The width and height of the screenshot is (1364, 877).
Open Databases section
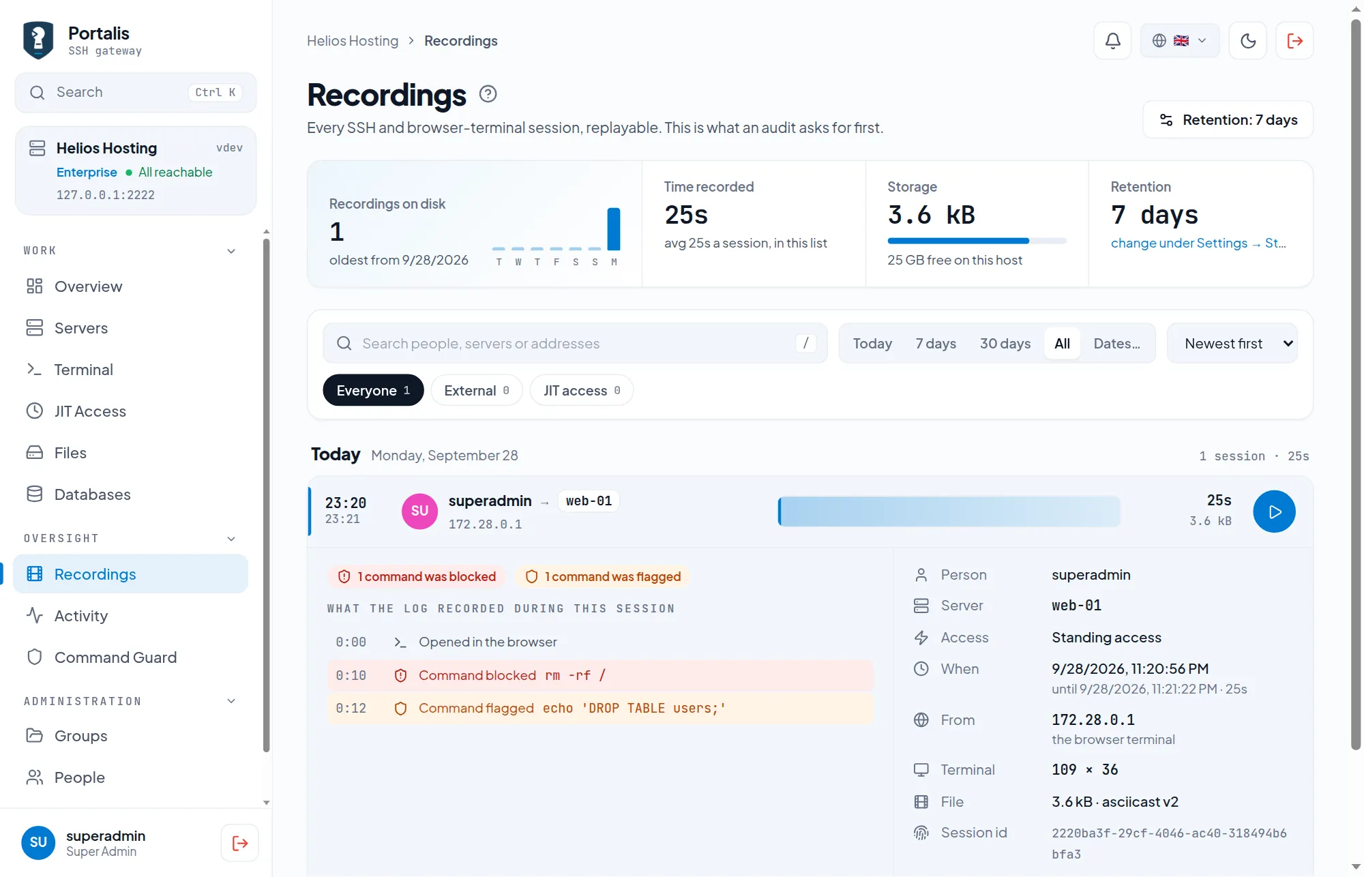pyautogui.click(x=131, y=494)
